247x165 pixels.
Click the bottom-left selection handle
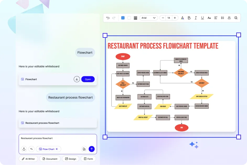point(105,137)
